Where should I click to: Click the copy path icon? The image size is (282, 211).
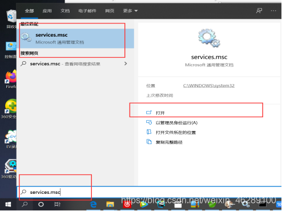click(x=149, y=142)
